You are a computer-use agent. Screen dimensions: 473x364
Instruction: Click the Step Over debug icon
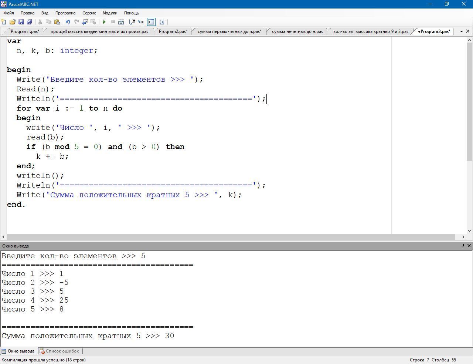[x=132, y=22]
